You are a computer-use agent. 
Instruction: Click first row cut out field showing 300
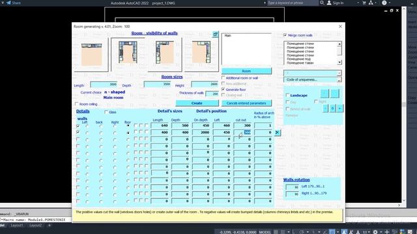[x=242, y=125]
